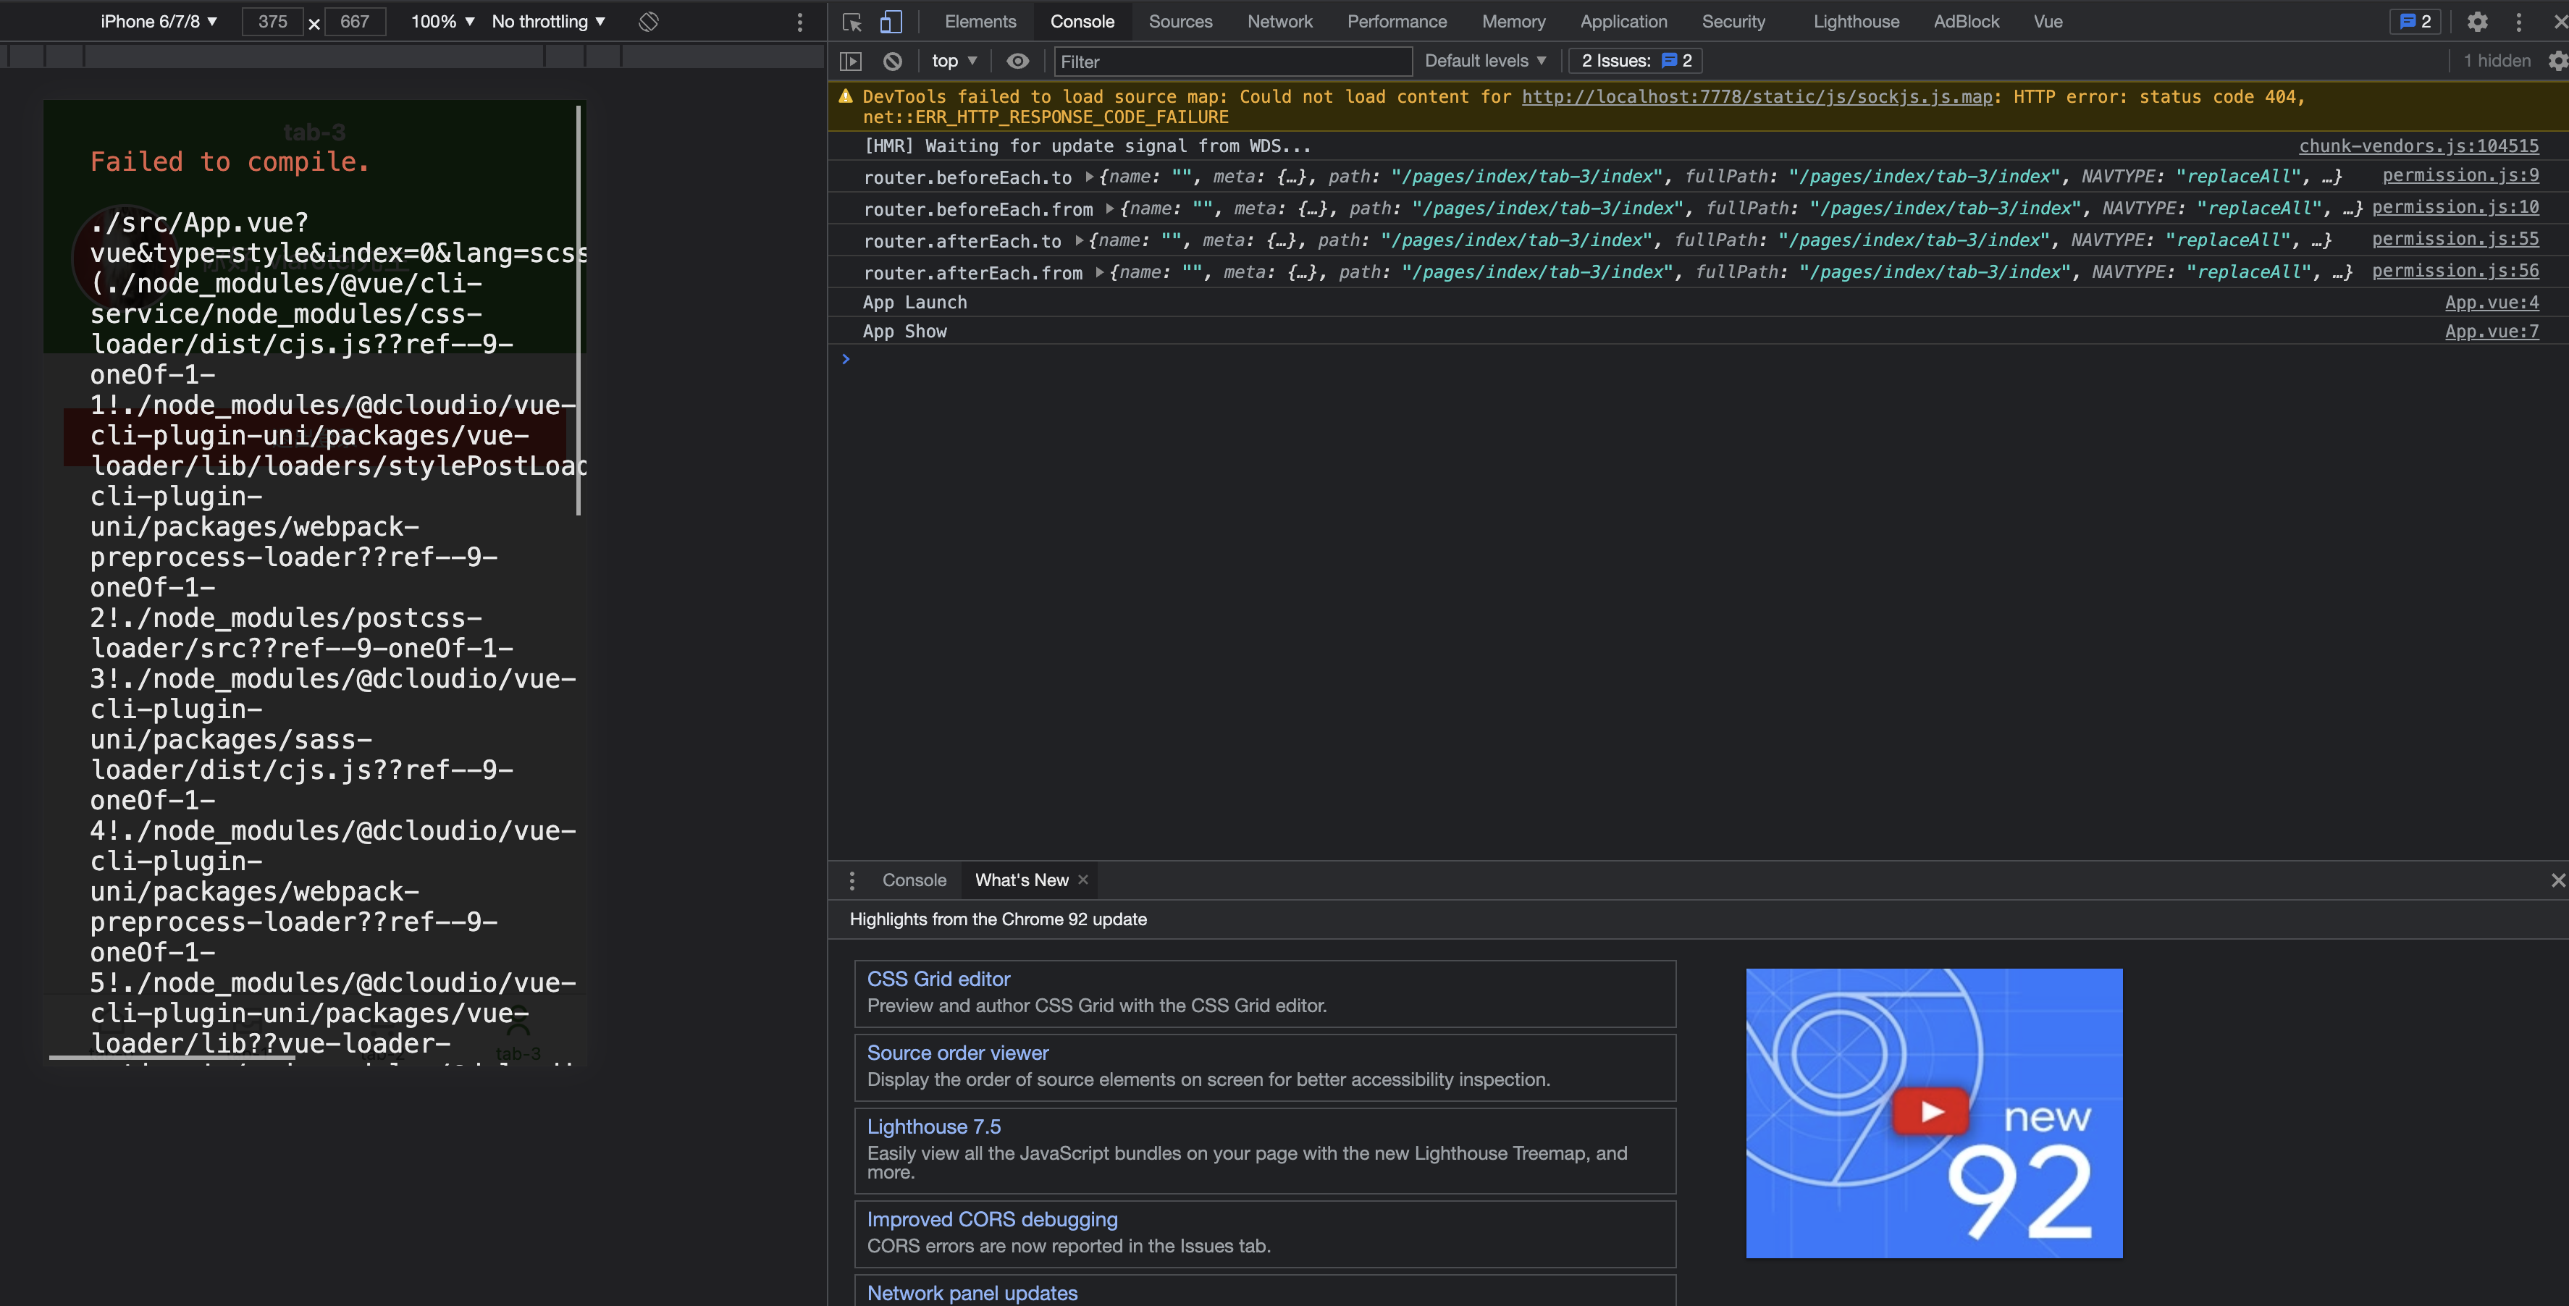This screenshot has width=2569, height=1306.
Task: Click the HMR waiting log message
Action: [x=1087, y=146]
